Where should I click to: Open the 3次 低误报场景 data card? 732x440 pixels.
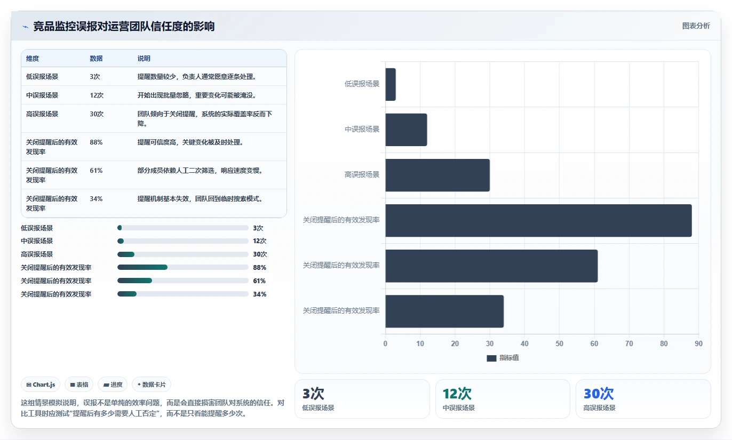click(362, 399)
